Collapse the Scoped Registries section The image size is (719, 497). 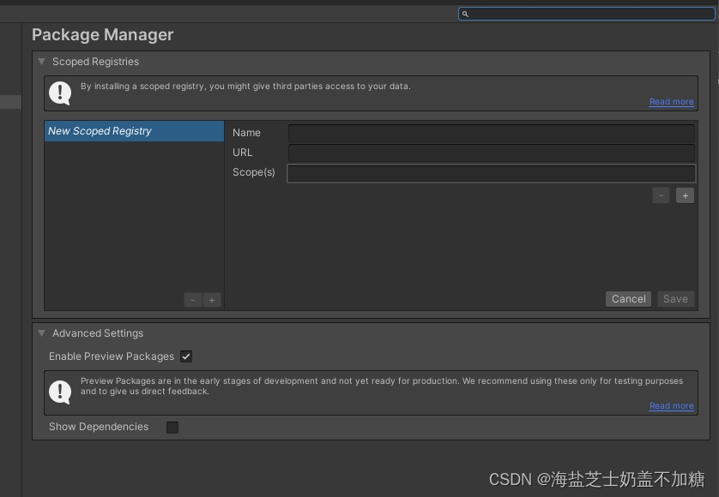pos(41,61)
